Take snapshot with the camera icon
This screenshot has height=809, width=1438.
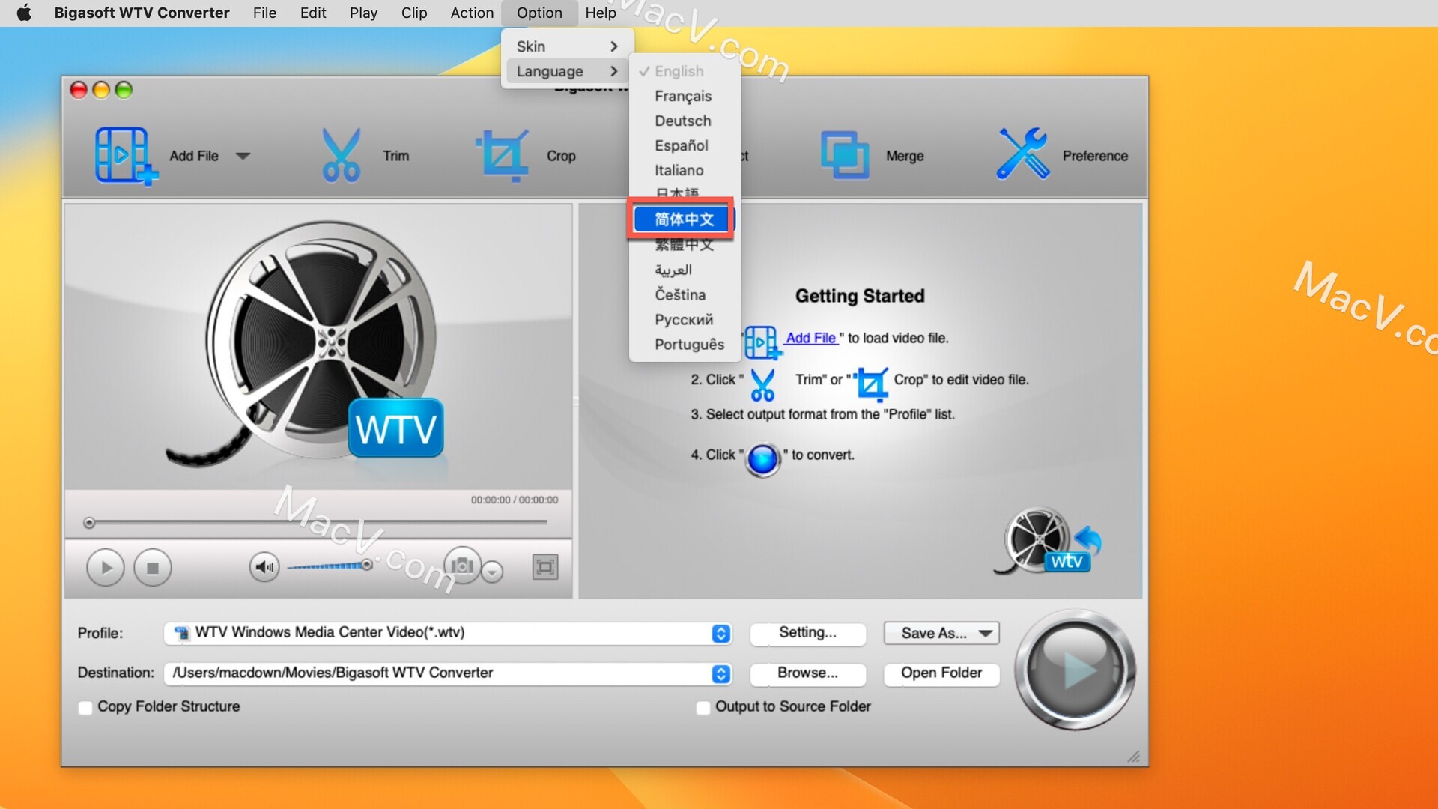pyautogui.click(x=462, y=566)
